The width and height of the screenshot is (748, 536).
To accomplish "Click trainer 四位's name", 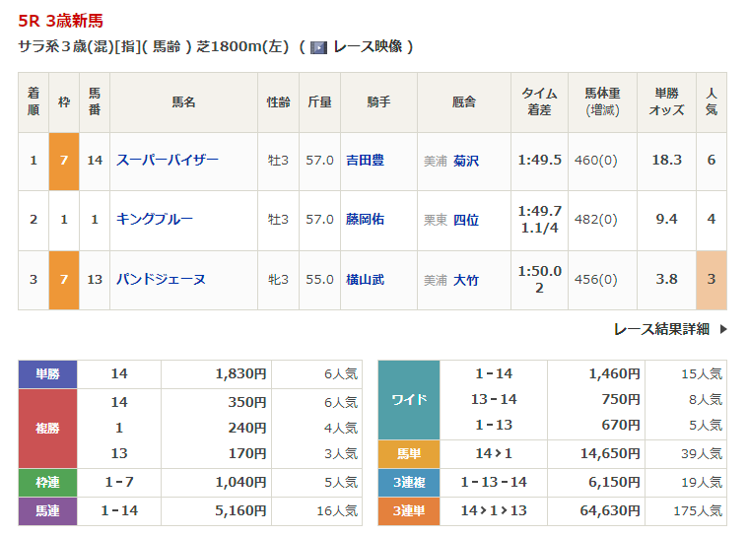I will (466, 219).
